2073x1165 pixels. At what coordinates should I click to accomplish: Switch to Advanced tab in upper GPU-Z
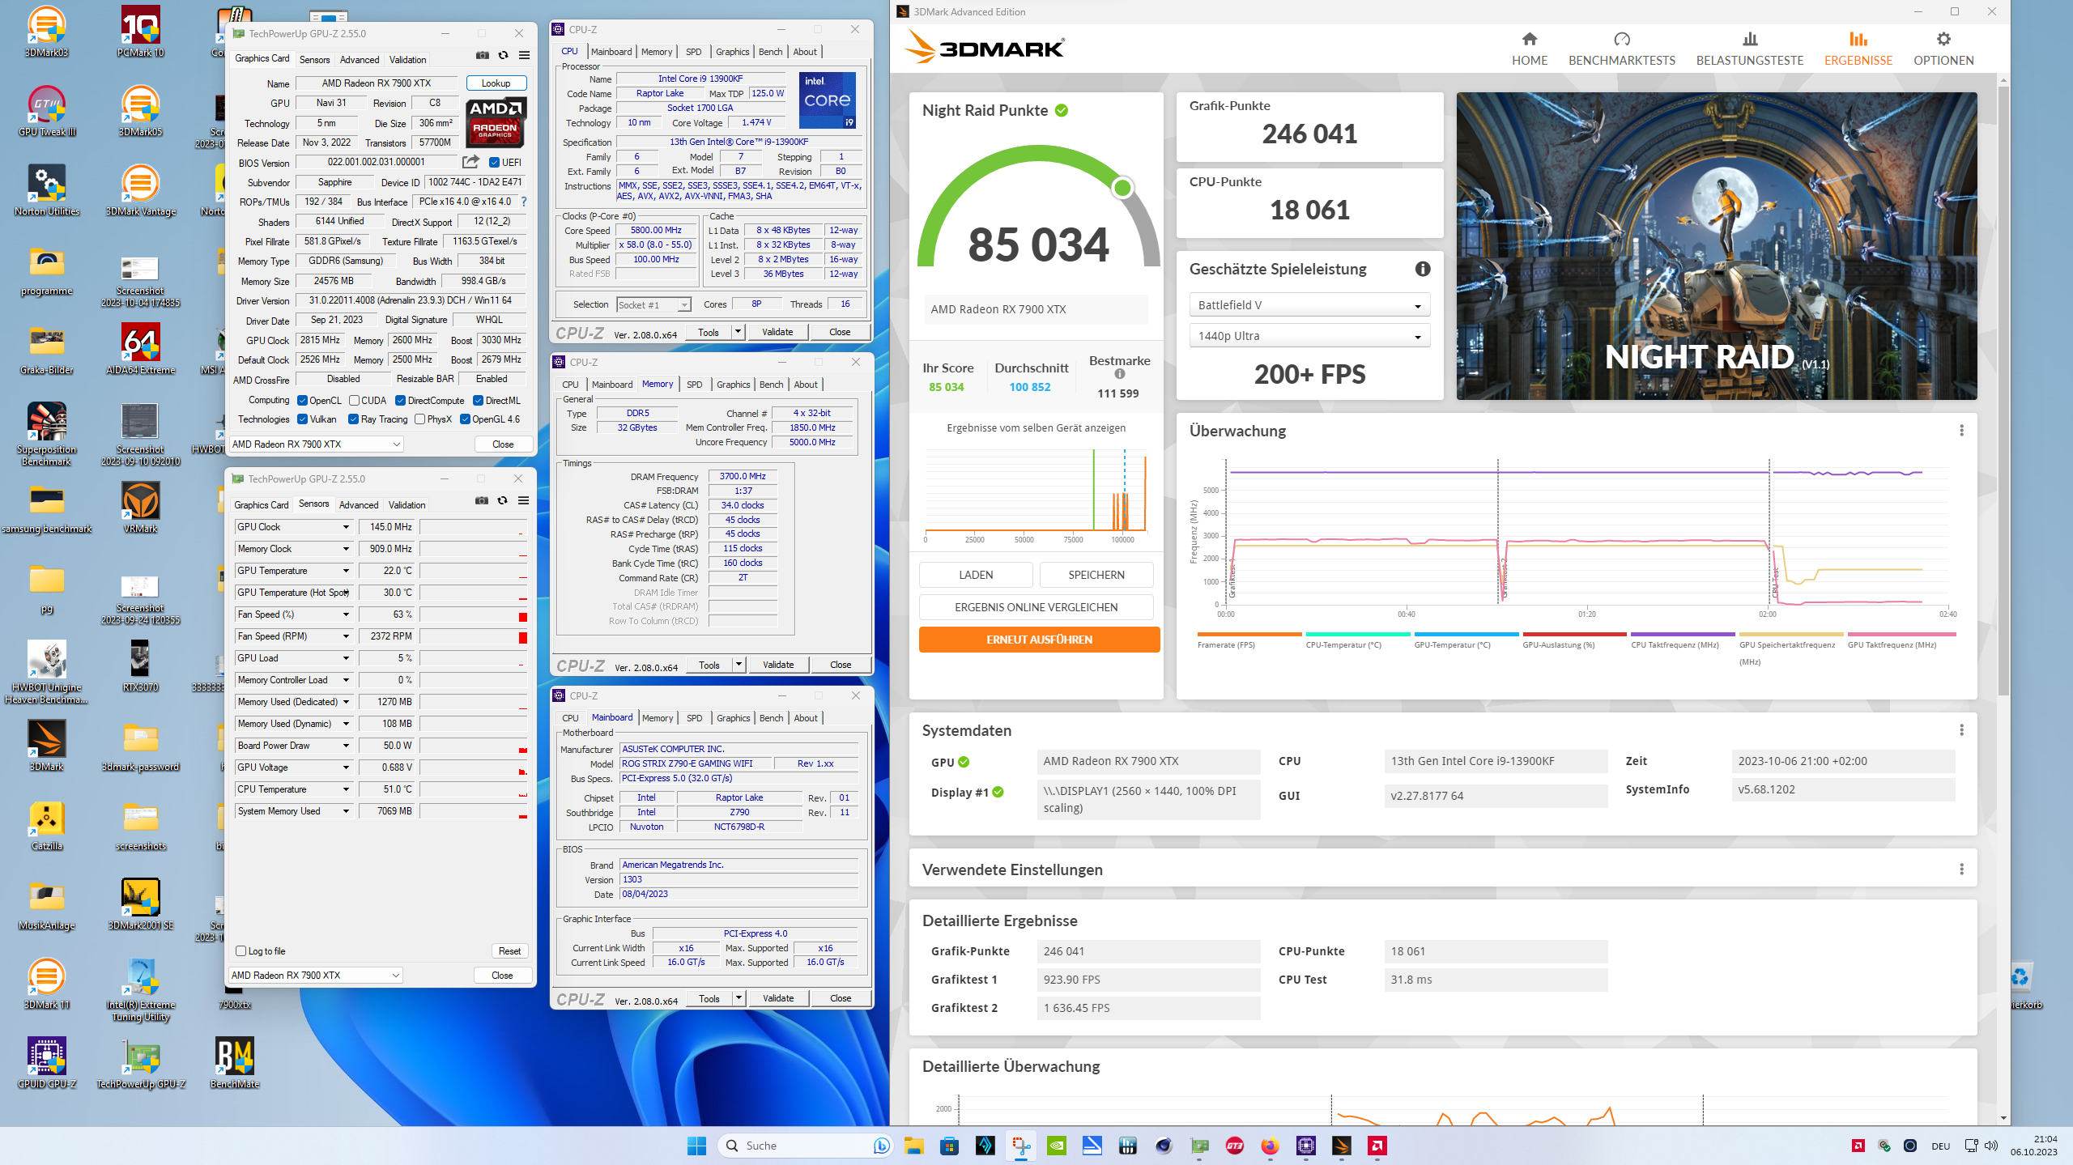point(360,60)
